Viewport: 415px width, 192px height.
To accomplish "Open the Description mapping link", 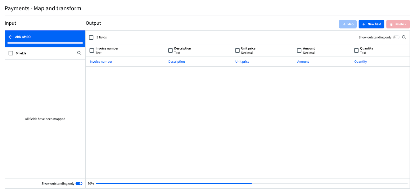I will point(177,62).
